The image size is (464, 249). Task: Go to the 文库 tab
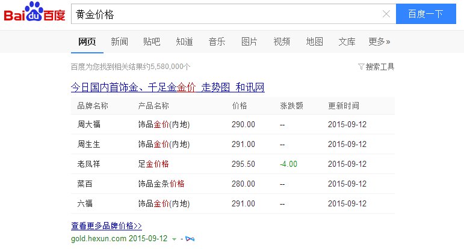347,41
